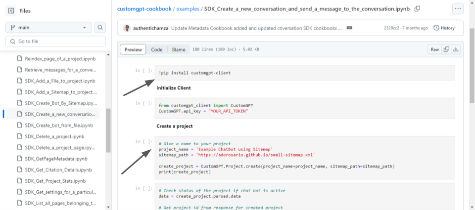Viewport: 475px width, 210px height.
Task: Focus the Go to file input
Action: (x=56, y=42)
